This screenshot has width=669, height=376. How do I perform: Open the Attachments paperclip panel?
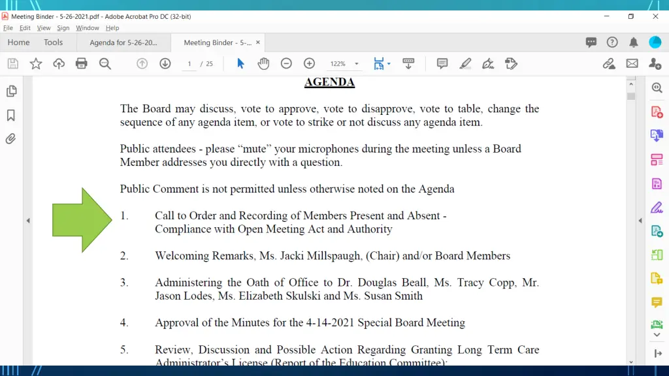pos(10,138)
